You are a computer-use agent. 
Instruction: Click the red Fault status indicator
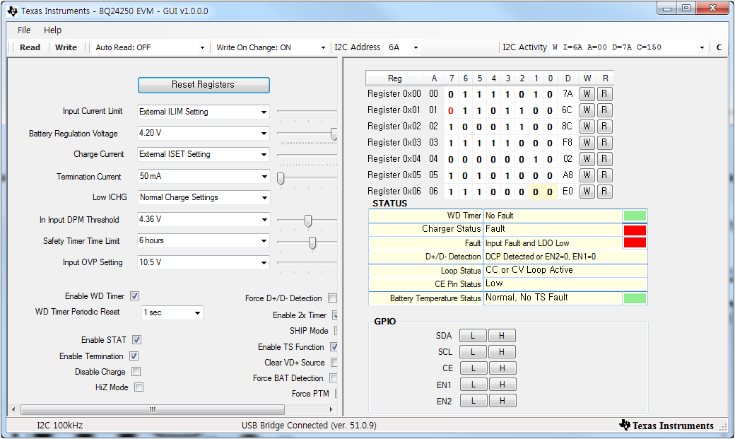[635, 242]
